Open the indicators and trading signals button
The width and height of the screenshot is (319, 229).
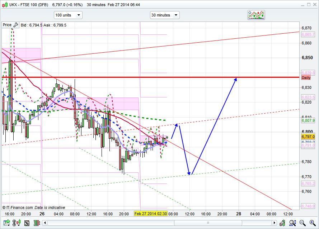(x=256, y=15)
